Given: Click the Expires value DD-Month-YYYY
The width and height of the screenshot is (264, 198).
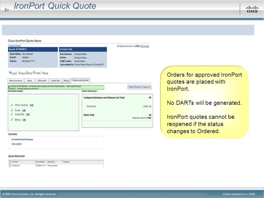Looking at the screenshot, I should 29,61.
